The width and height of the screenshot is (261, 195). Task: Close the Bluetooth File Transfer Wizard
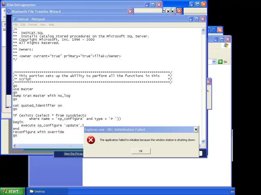click(130, 11)
